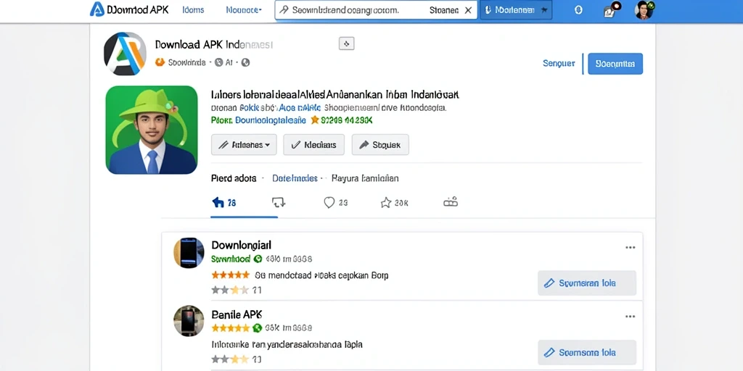
Task: Click green verified badge in Banile APK row
Action: click(258, 328)
